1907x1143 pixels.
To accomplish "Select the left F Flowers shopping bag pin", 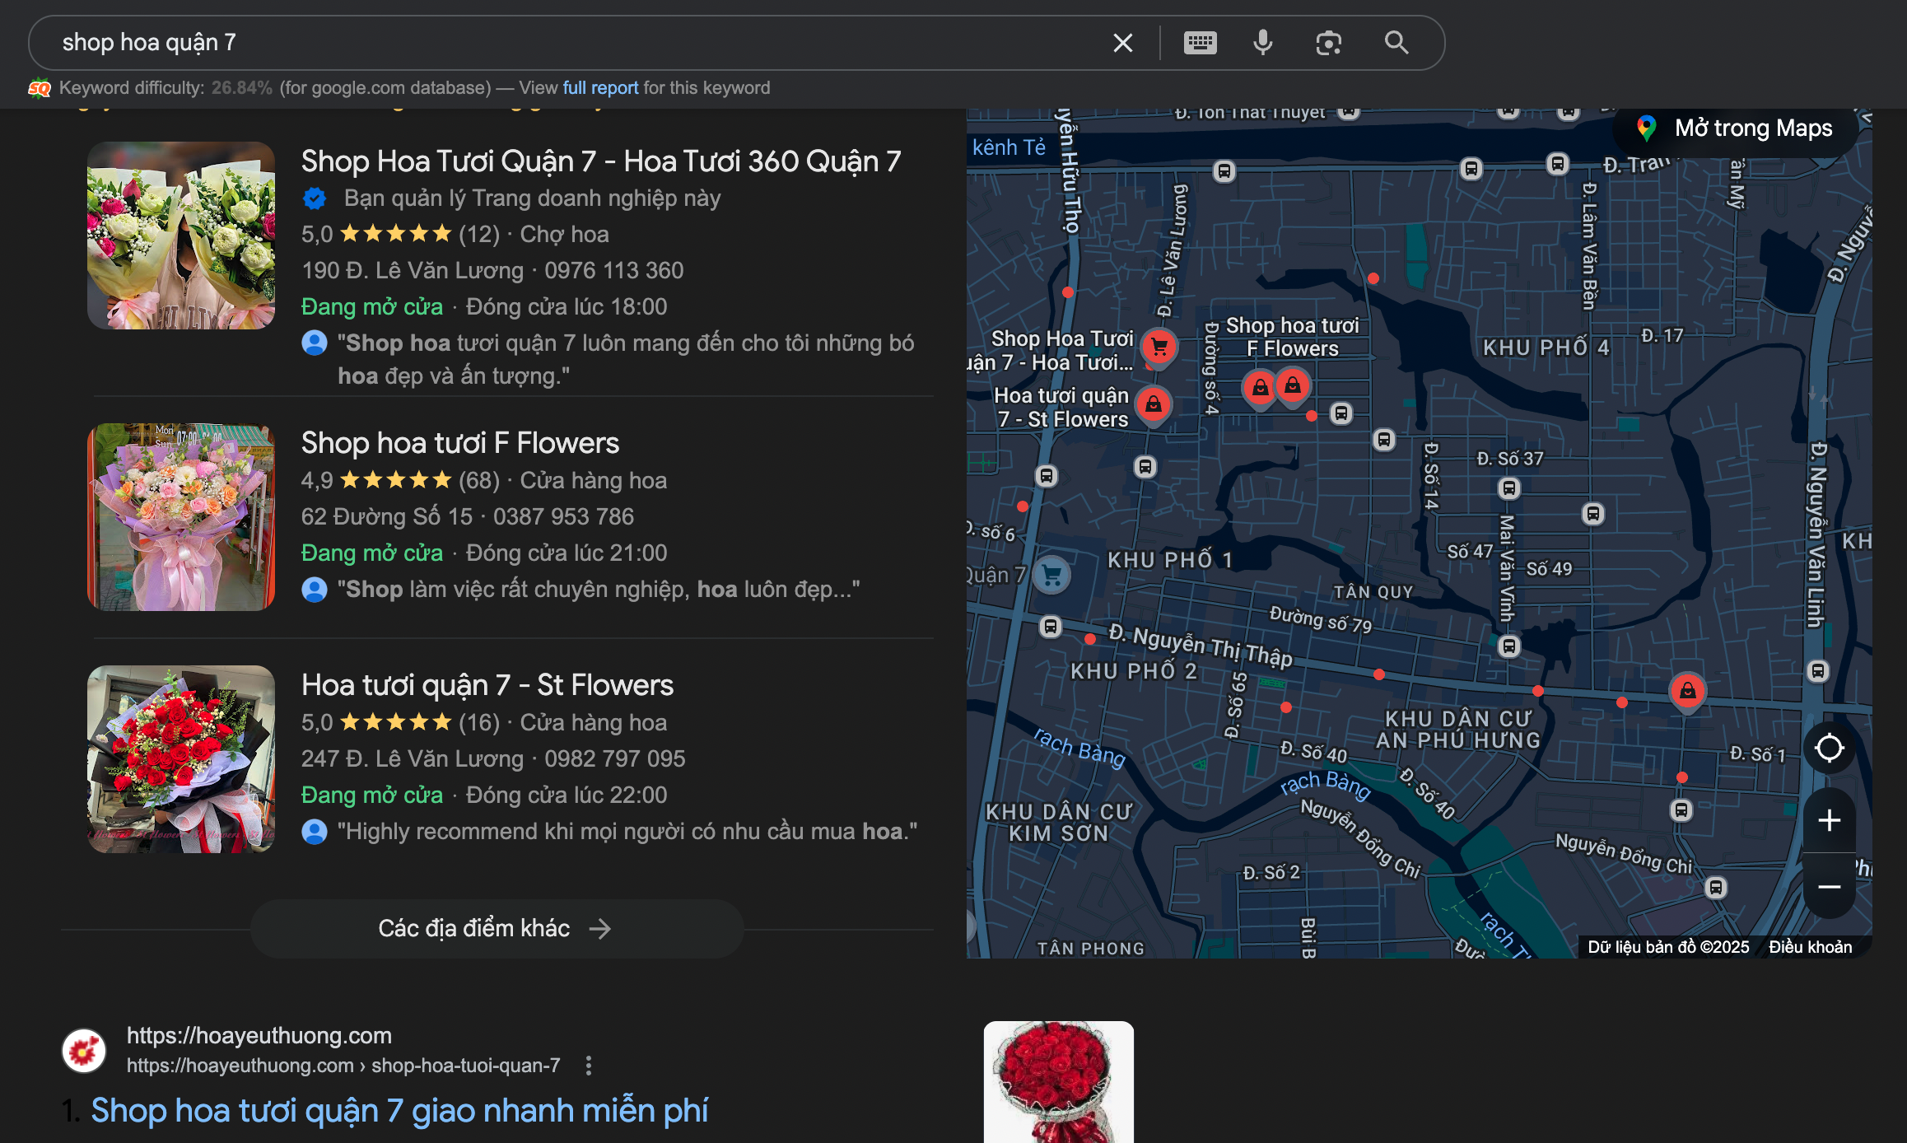I will point(1260,389).
